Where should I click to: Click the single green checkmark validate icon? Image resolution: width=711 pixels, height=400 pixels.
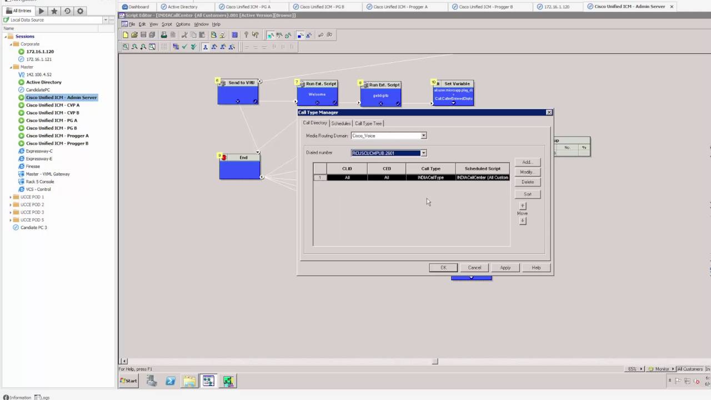pos(184,47)
